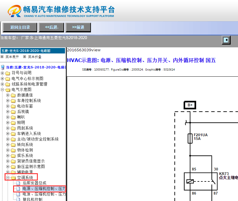Expand the 车身控制系统 folder node
The width and height of the screenshot is (238, 201).
8,101
